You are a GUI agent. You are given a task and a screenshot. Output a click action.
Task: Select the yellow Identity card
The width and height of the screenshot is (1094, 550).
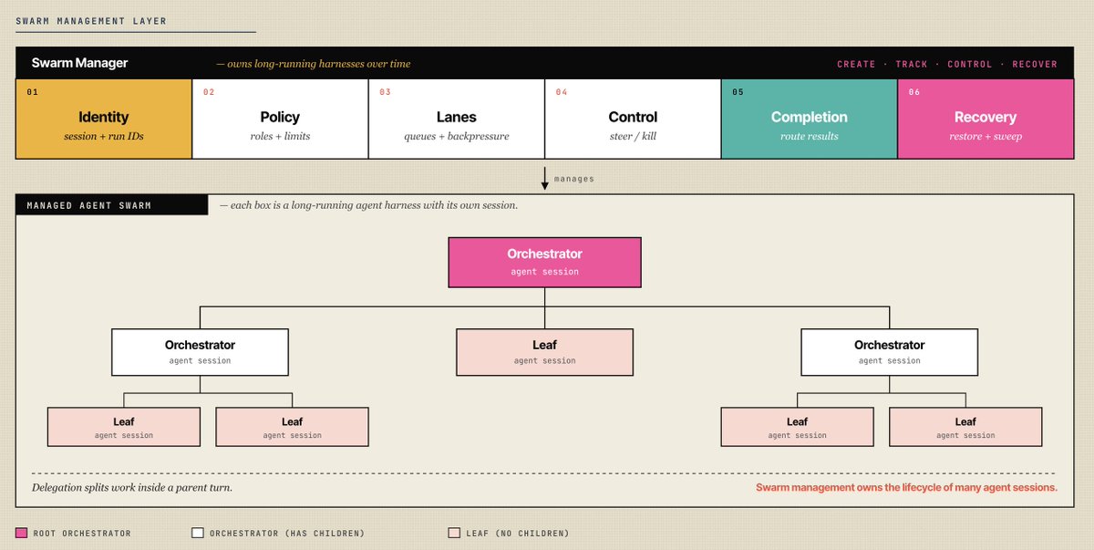104,119
